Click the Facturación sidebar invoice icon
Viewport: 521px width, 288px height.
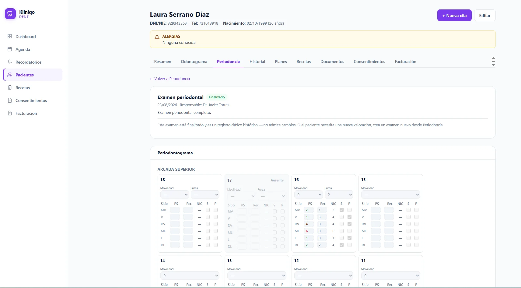coord(10,113)
